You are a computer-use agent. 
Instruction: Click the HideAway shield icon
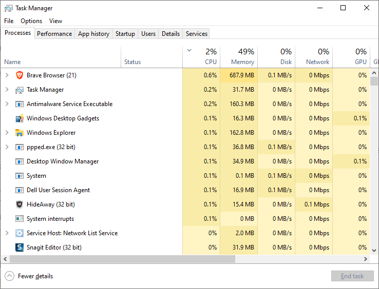point(20,204)
